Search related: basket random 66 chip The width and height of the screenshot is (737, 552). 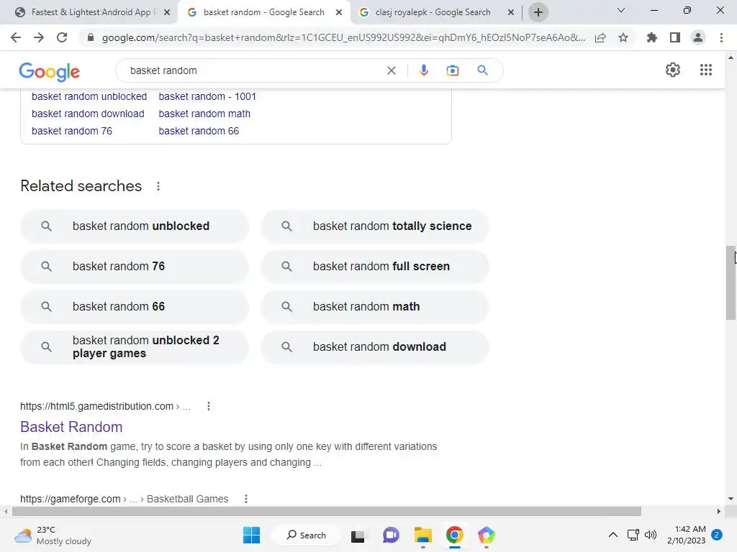[135, 307]
